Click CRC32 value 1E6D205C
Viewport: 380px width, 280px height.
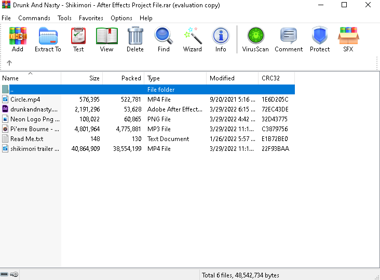coord(275,100)
